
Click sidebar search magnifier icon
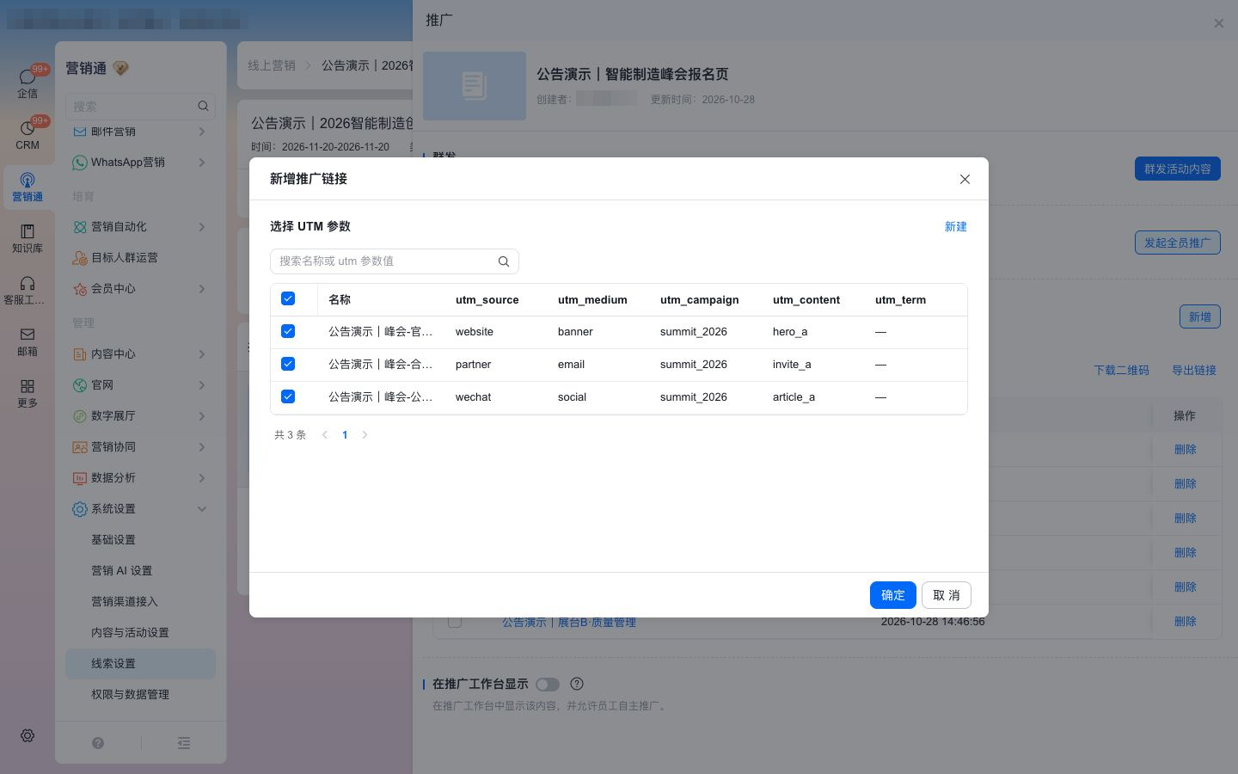click(203, 106)
